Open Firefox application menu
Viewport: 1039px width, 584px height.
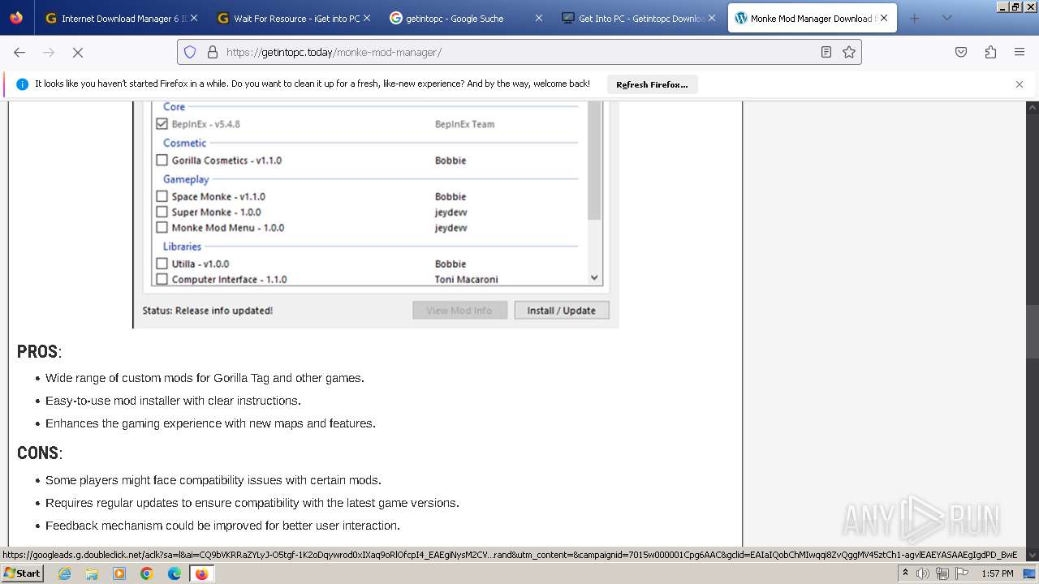pos(1020,52)
